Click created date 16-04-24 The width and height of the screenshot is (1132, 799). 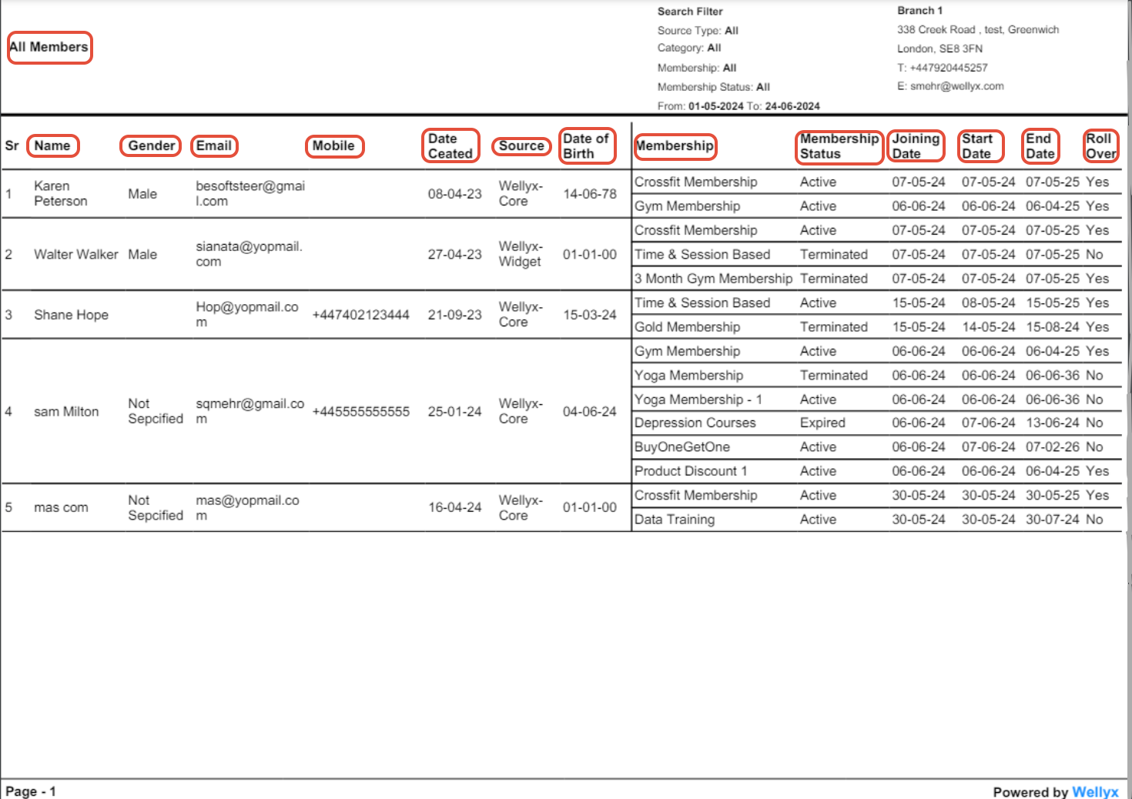(455, 508)
